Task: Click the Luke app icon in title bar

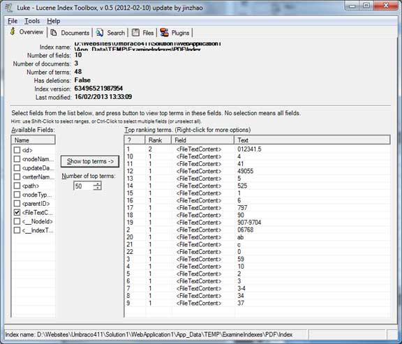Action: (x=9, y=8)
